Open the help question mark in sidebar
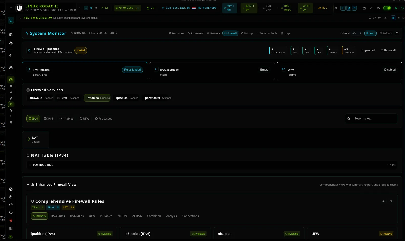The height and width of the screenshot is (241, 405). pos(11,205)
